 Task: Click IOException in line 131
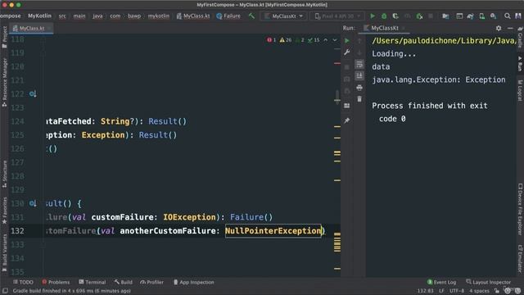click(x=189, y=217)
